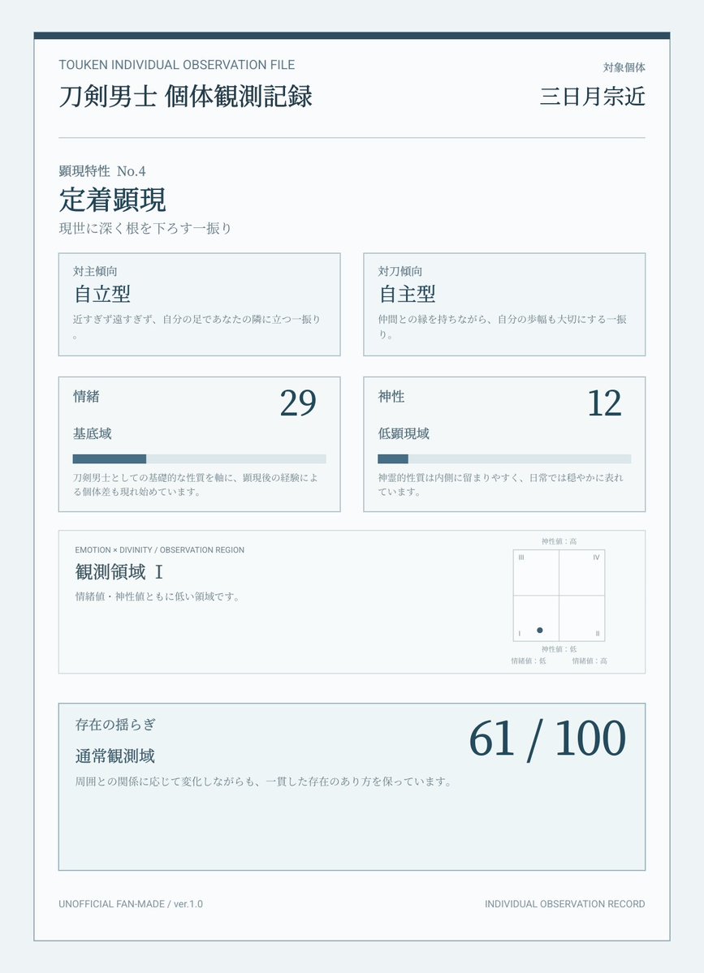The width and height of the screenshot is (704, 973).
Task: Click the description starting 周囲との関係に応じて
Action: pyautogui.click(x=265, y=781)
